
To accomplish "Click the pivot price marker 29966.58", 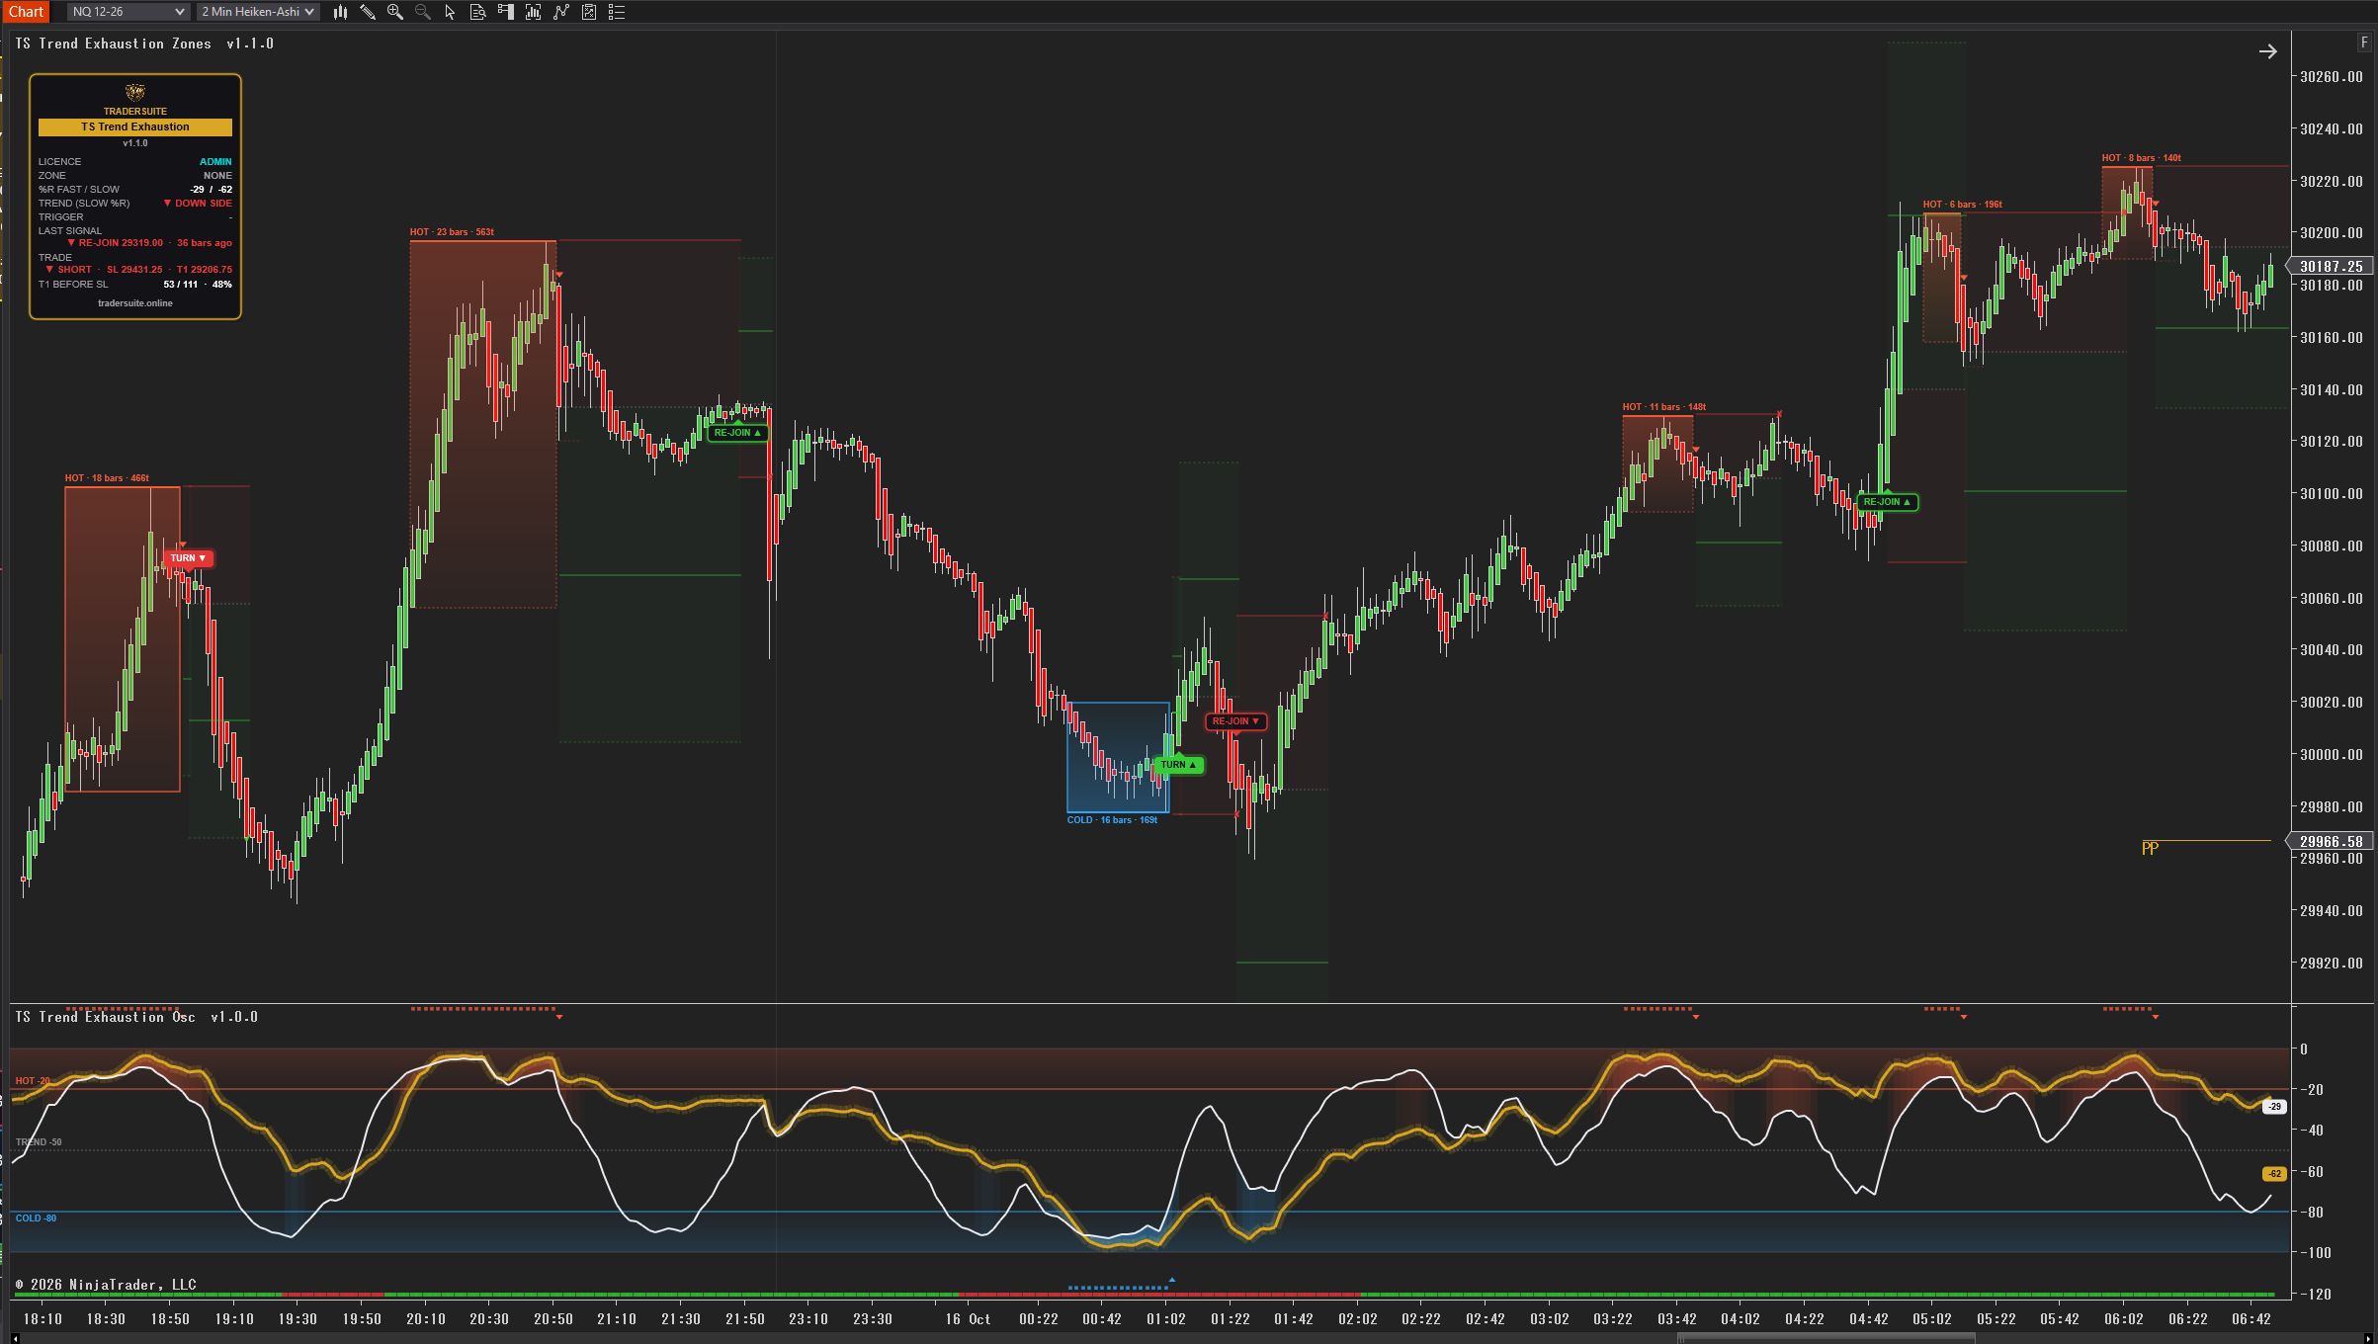I will click(2330, 842).
